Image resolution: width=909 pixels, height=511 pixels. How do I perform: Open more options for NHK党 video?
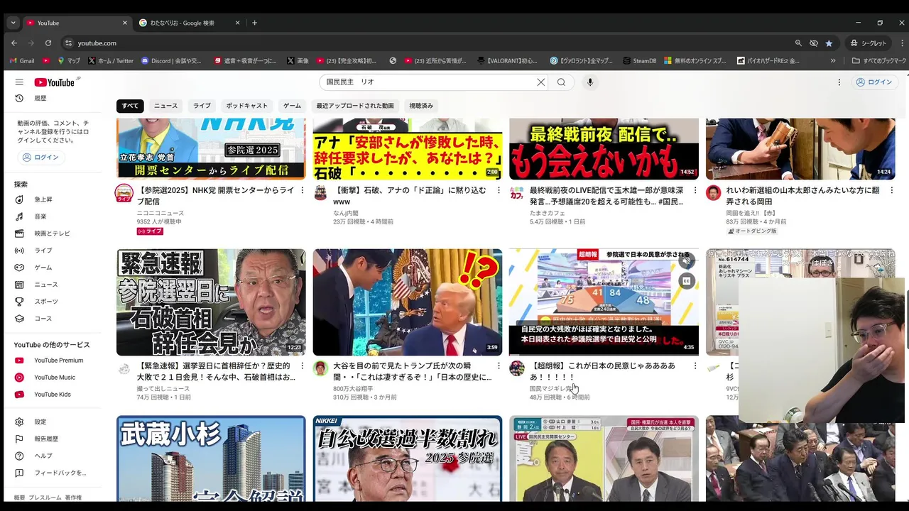point(303,191)
